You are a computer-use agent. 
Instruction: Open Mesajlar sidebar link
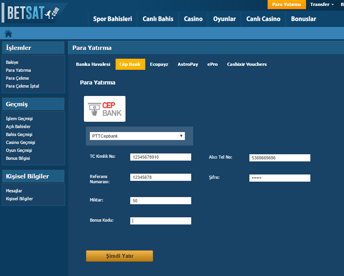(14, 191)
